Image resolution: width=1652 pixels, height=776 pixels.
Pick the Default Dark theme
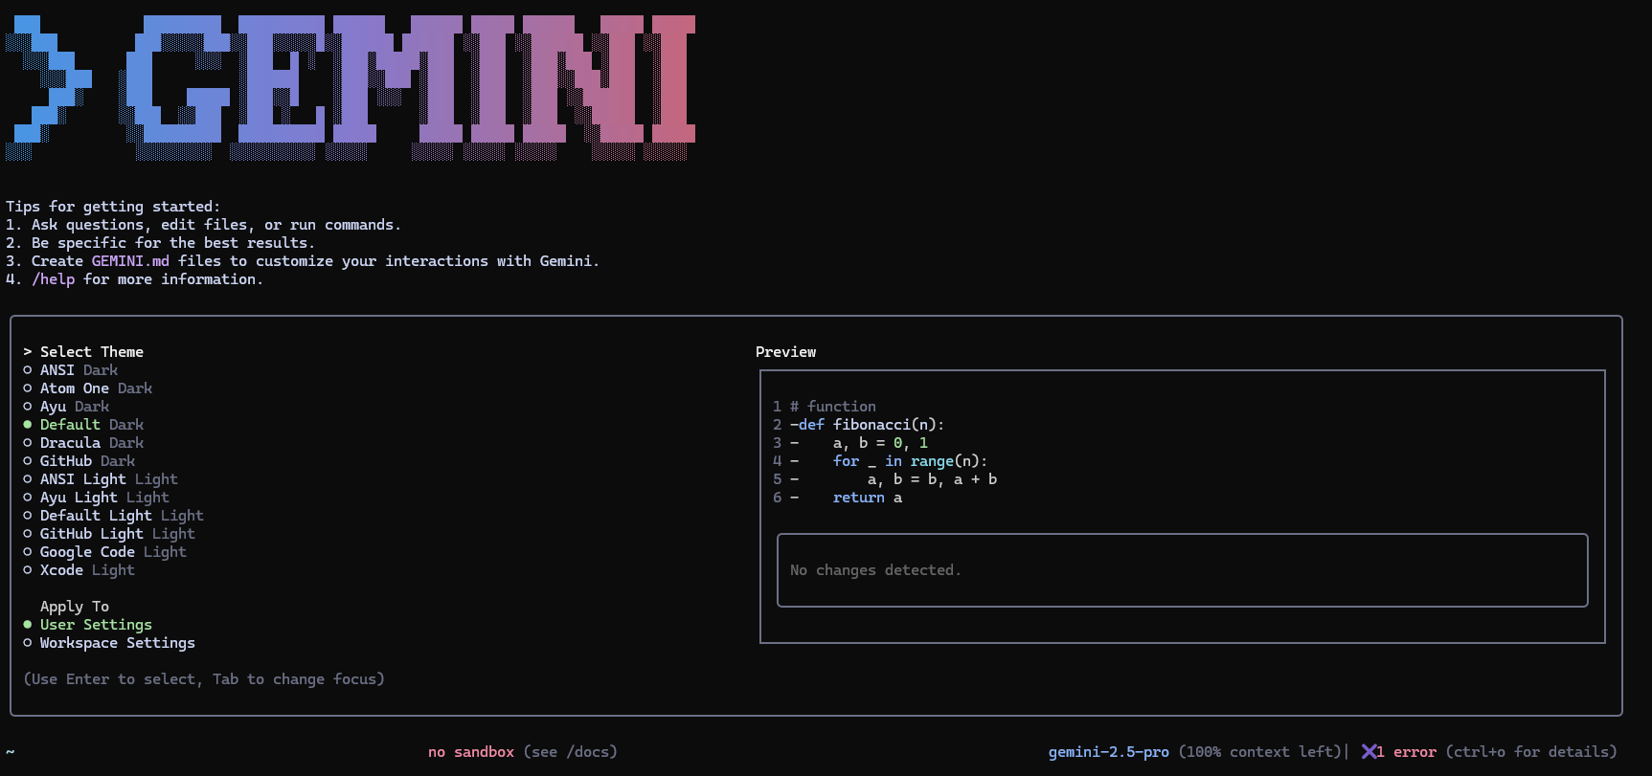point(91,425)
